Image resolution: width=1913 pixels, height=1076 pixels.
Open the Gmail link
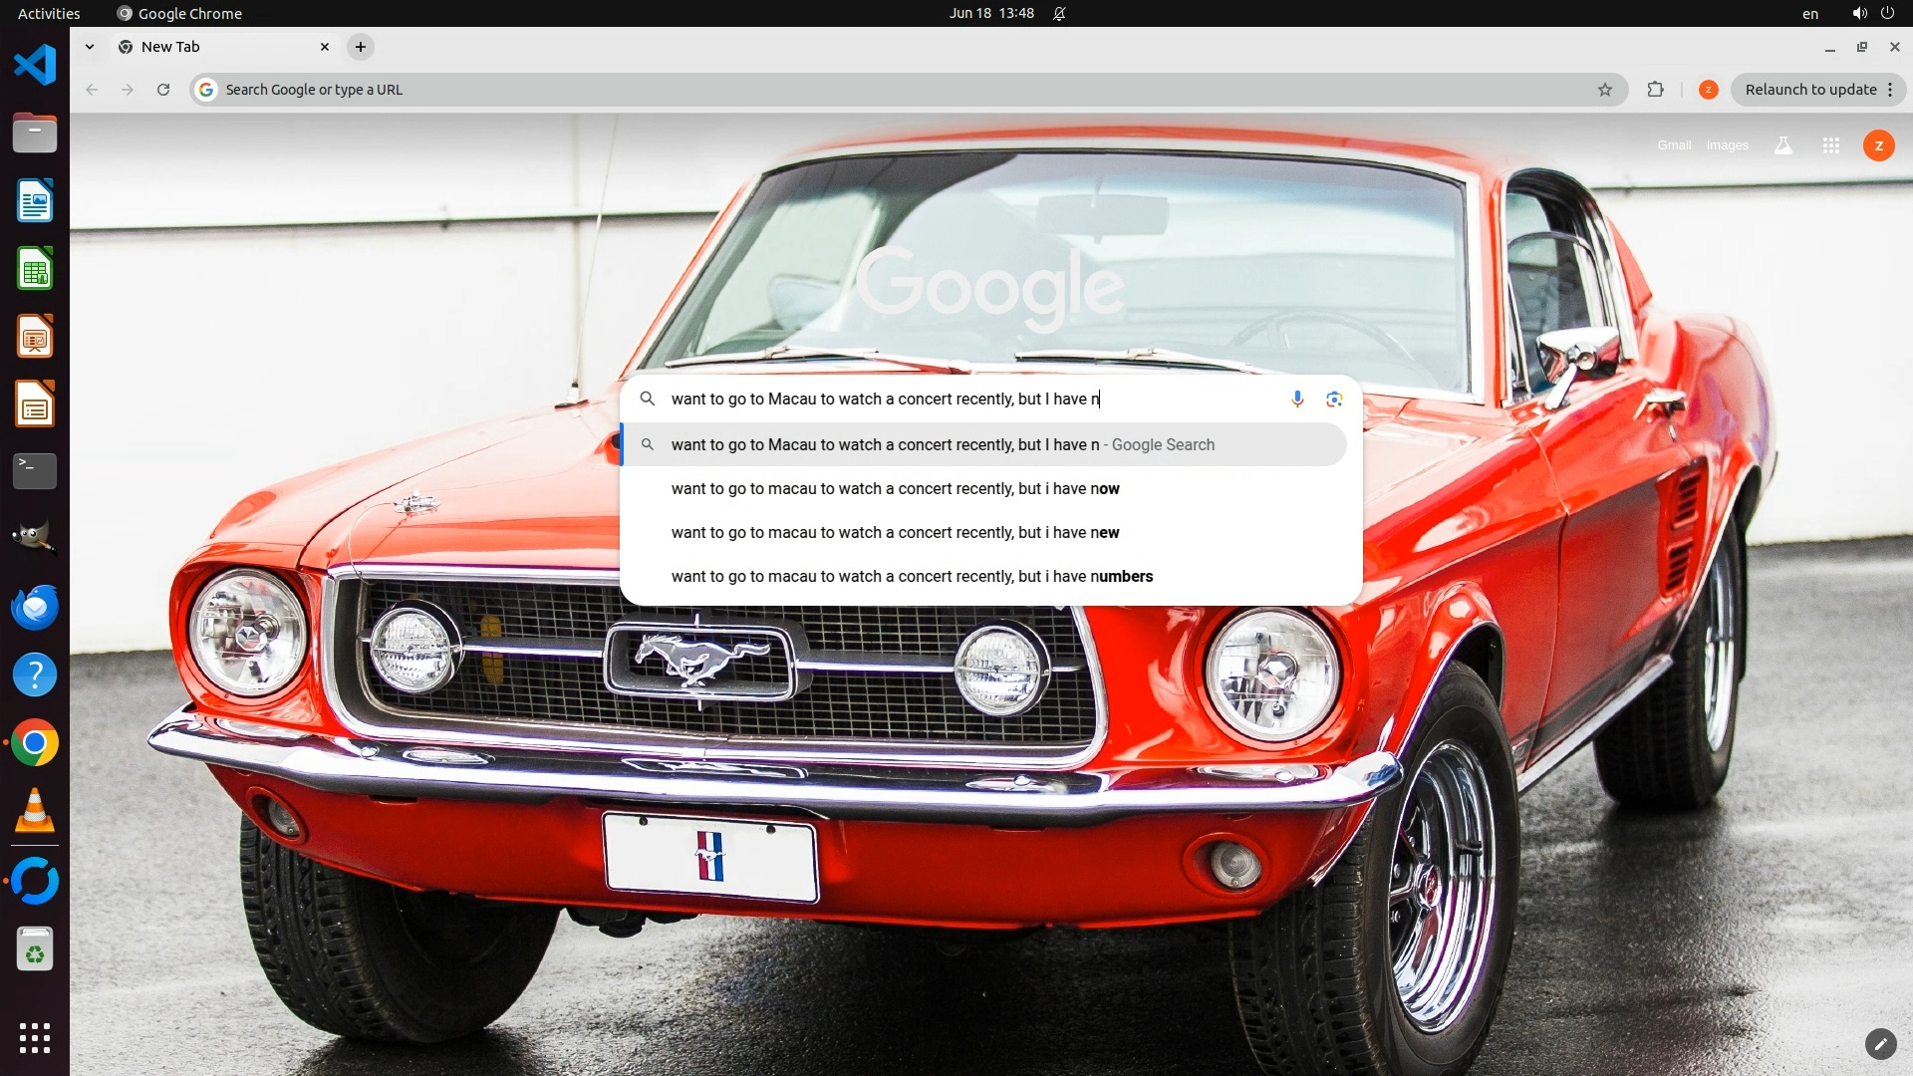click(1674, 145)
